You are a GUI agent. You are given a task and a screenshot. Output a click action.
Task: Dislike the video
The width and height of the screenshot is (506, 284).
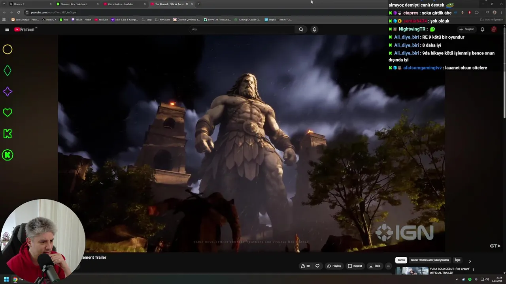click(317, 266)
